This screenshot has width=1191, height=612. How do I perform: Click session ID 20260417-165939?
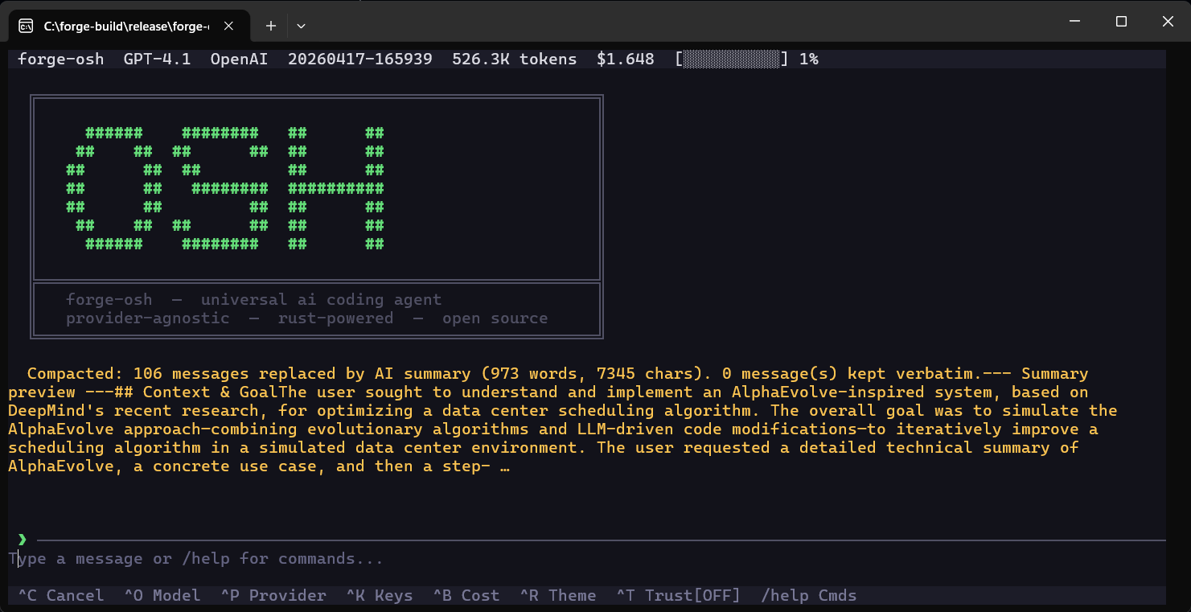point(360,59)
